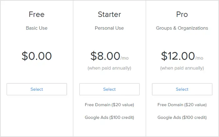Image resolution: width=219 pixels, height=137 pixels.
Task: Click Starter's Google Ads ($100 credit) text
Action: pyautogui.click(x=109, y=117)
